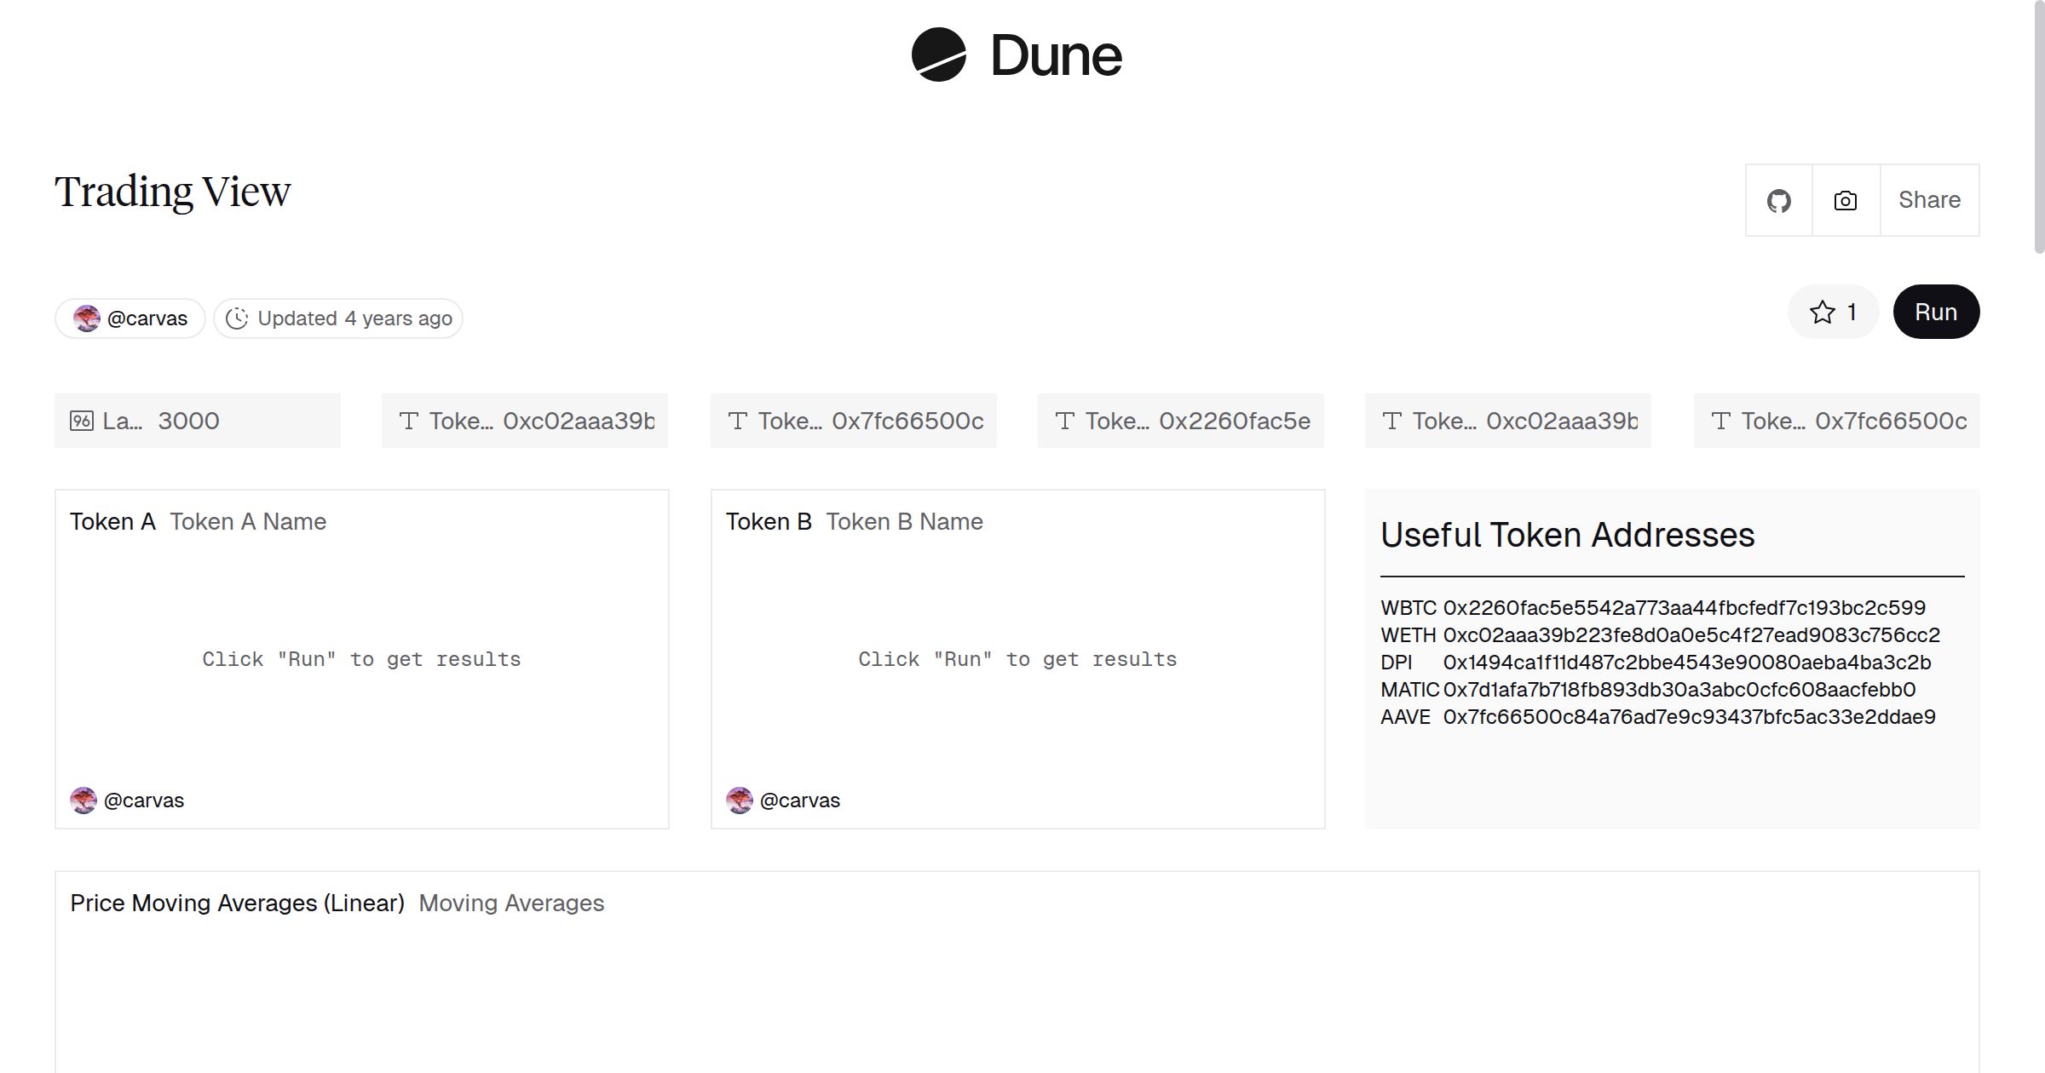Click the clock icon beside Updated

point(237,318)
